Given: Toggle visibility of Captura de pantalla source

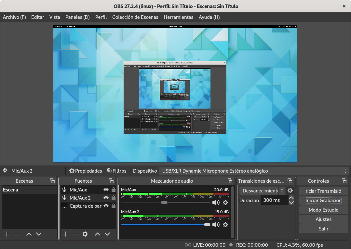Looking at the screenshot, I should click(x=106, y=206).
